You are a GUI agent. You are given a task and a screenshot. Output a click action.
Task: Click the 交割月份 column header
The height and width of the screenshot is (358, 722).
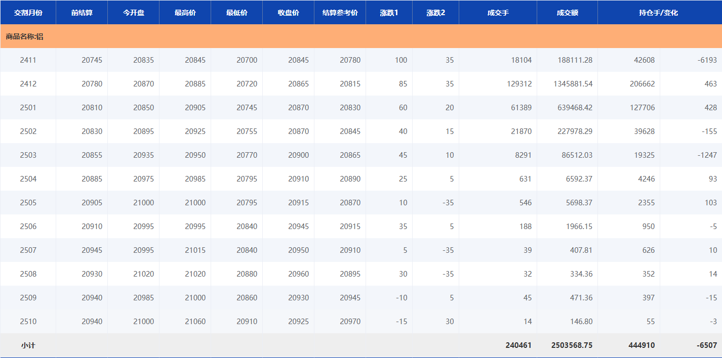tap(28, 13)
